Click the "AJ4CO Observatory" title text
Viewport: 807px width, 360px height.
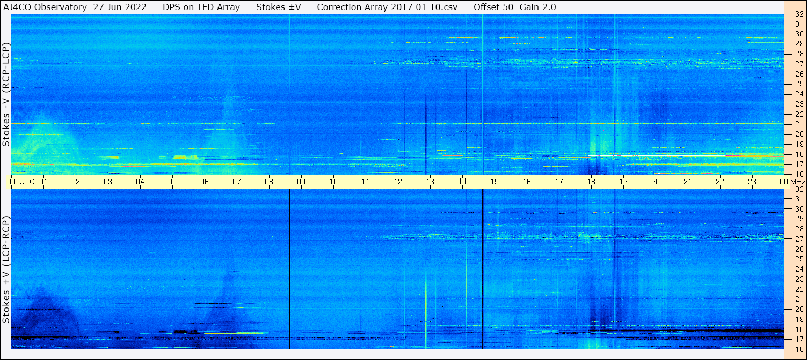point(45,7)
